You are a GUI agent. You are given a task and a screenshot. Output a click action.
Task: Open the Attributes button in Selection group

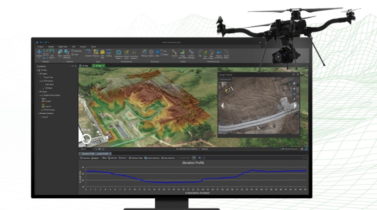click(77, 51)
